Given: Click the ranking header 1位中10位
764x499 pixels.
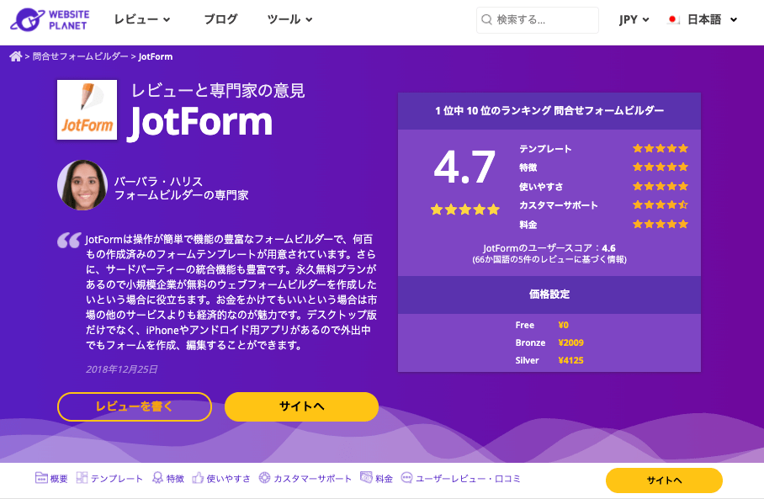Looking at the screenshot, I should [x=549, y=110].
